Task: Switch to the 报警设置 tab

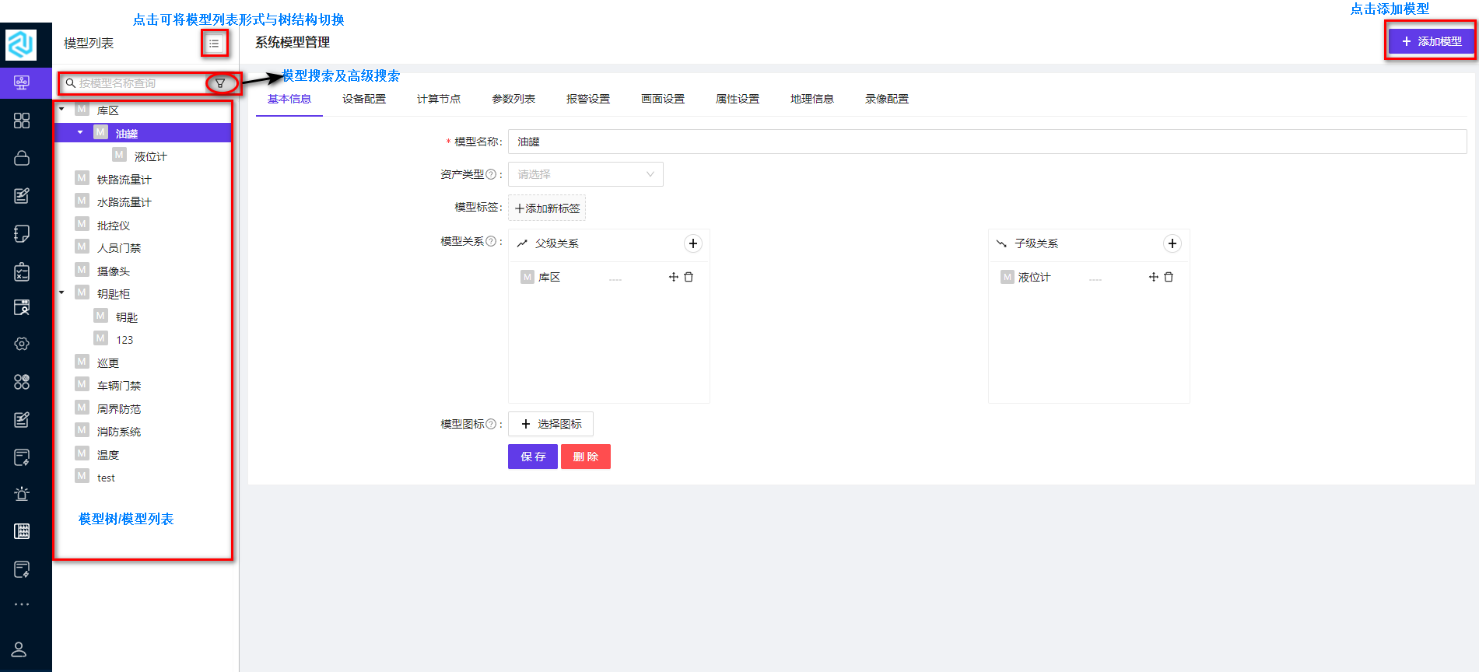Action: [588, 99]
